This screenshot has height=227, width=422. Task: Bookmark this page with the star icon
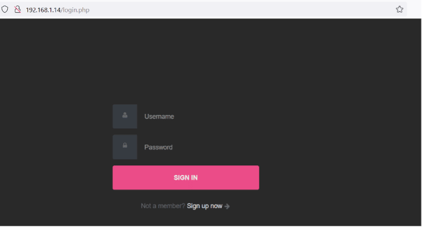(400, 10)
